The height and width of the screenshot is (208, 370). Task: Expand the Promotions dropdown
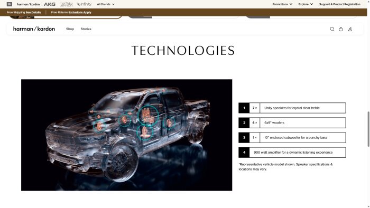[282, 4]
